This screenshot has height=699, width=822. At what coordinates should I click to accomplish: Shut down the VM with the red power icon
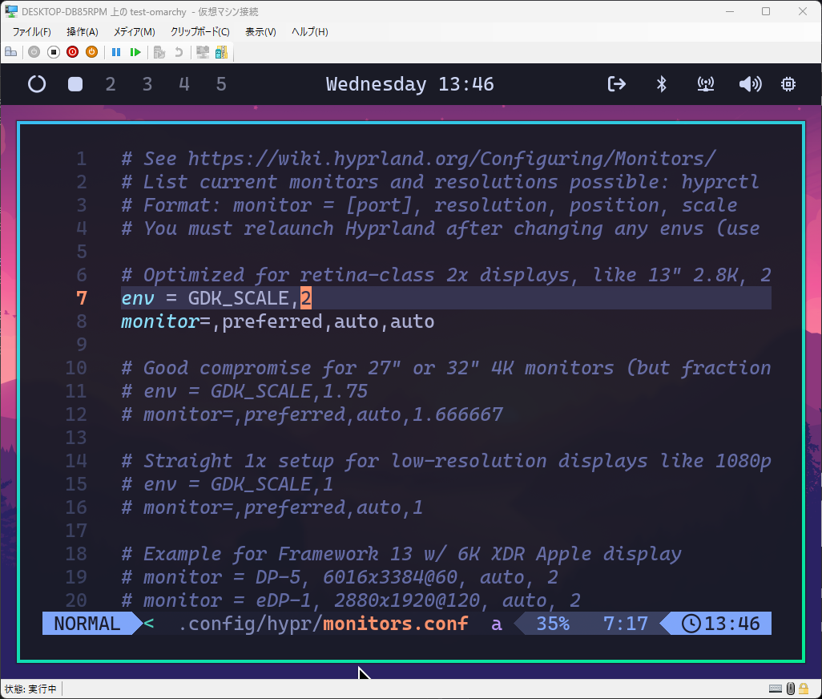tap(72, 52)
